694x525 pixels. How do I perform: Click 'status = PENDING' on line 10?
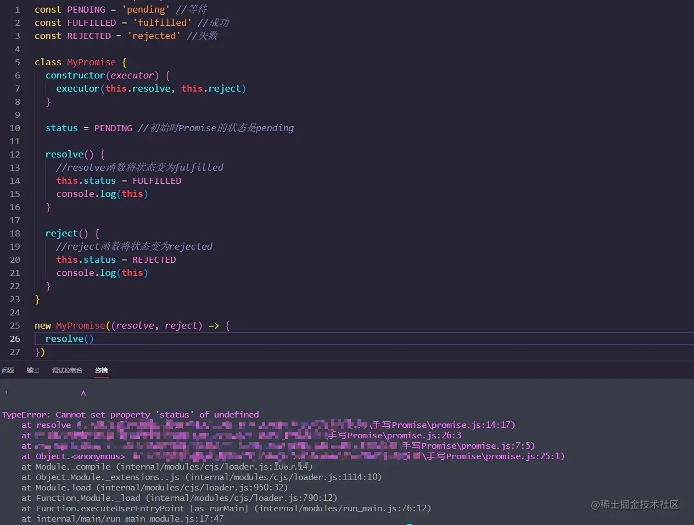tap(89, 128)
